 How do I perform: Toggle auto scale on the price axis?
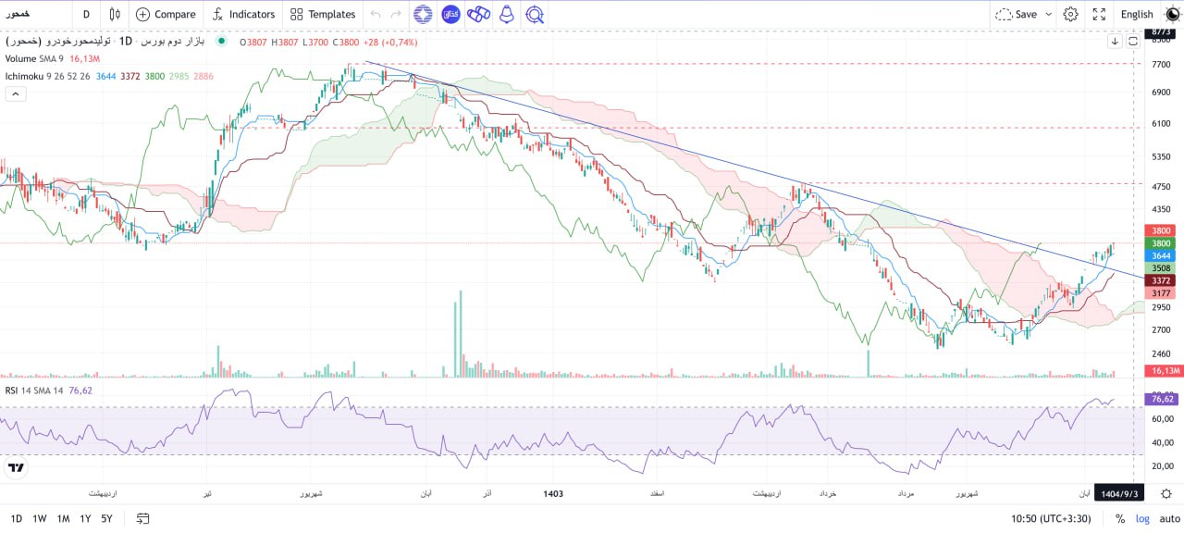click(x=1167, y=518)
